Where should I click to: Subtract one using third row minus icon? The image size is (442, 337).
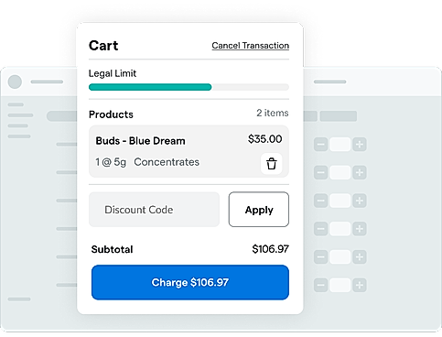(x=321, y=201)
